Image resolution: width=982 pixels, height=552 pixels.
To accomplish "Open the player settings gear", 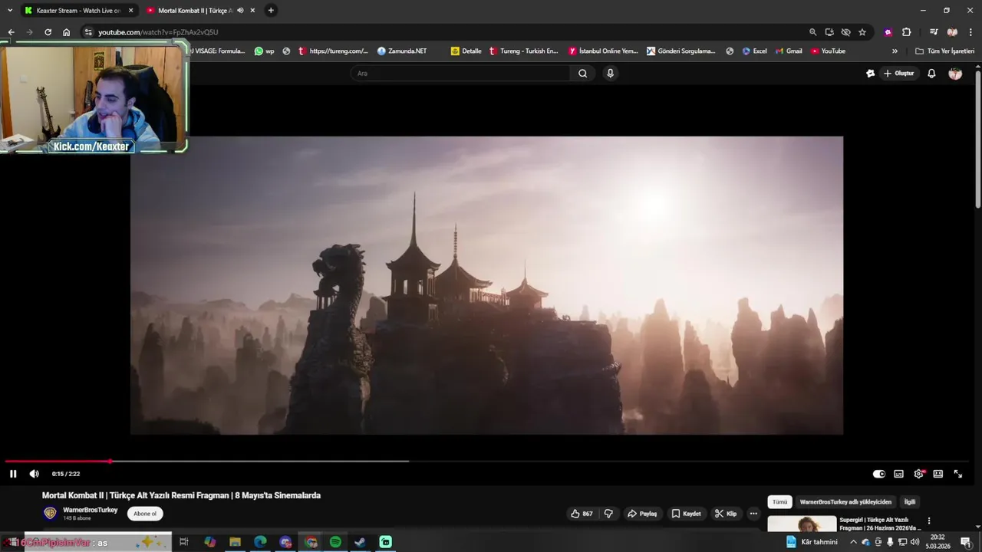I will coord(918,474).
